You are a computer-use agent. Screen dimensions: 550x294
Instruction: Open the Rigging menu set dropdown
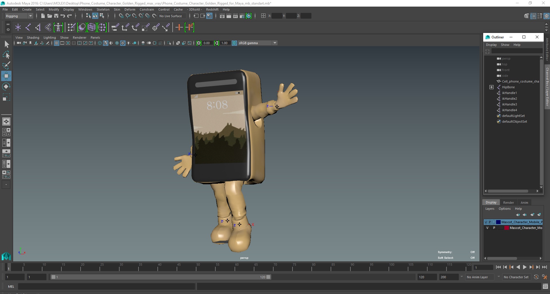click(19, 16)
